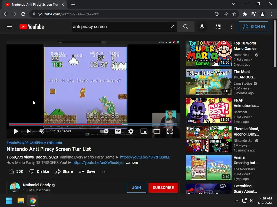Show hidden system tray icons

pos(237,201)
